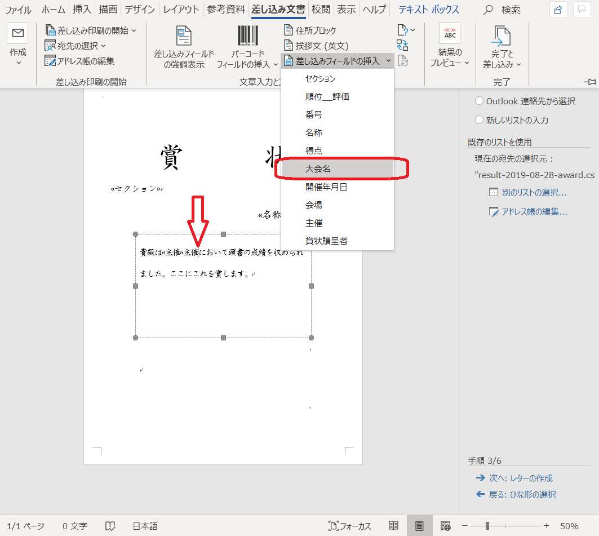Viewport: 599px width, 536px height.
Task: Click the zoom slider handle
Action: click(x=487, y=526)
